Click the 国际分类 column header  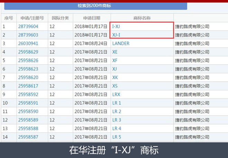pyautogui.click(x=60, y=18)
